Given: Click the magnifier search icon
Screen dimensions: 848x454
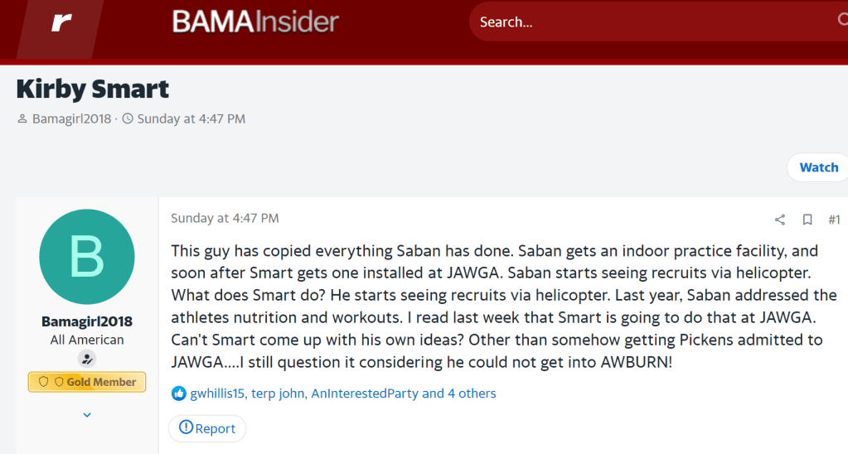Looking at the screenshot, I should pos(841,20).
